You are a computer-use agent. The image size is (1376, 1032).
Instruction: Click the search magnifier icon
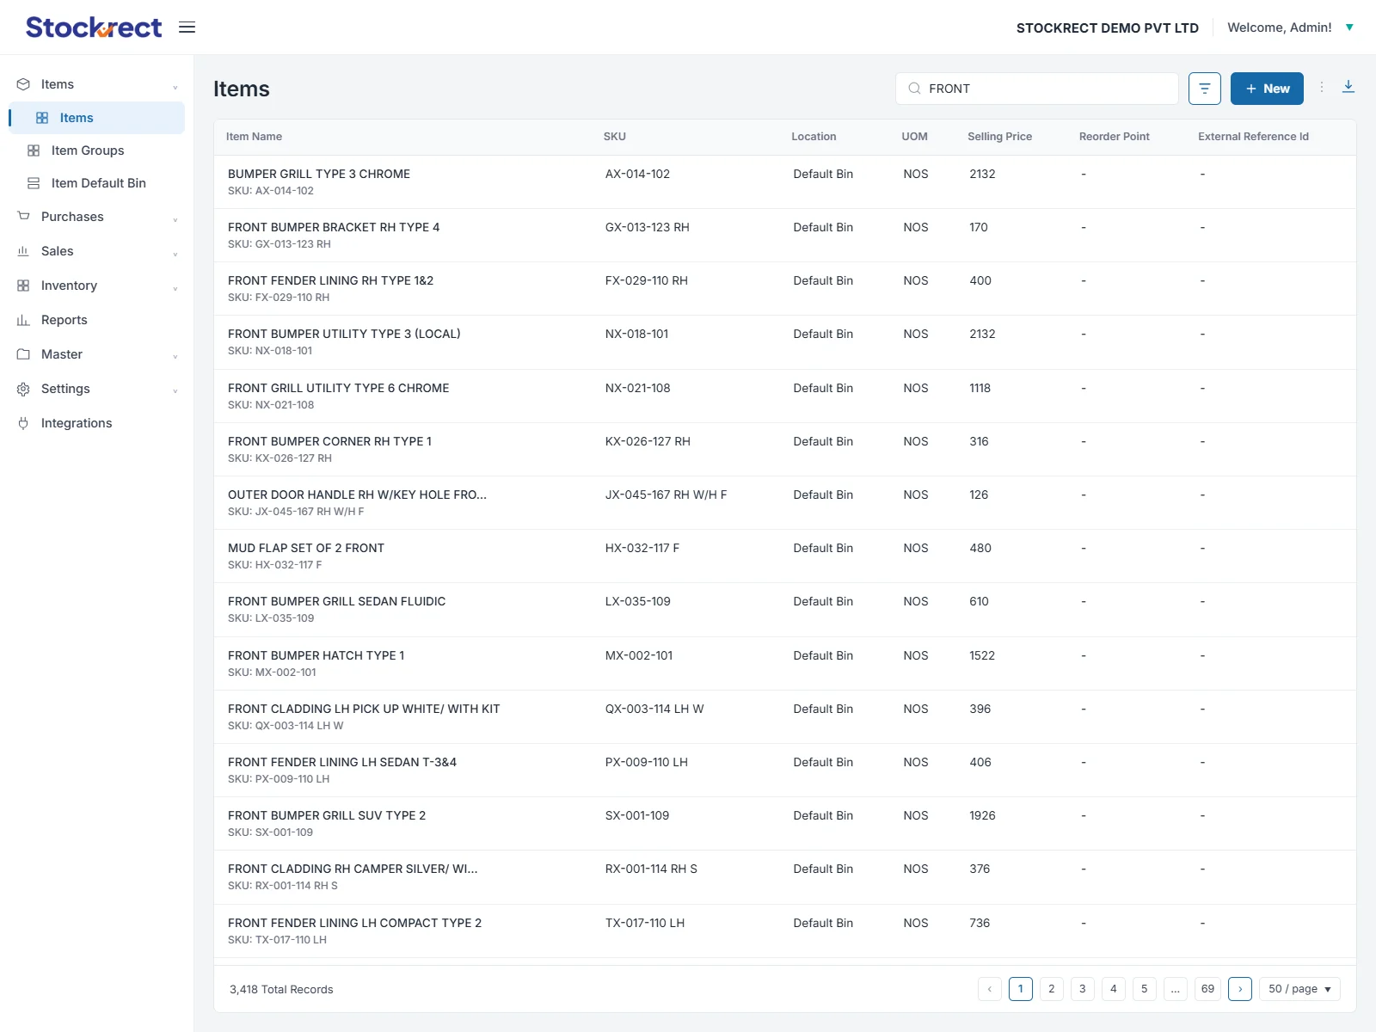pyautogui.click(x=914, y=89)
